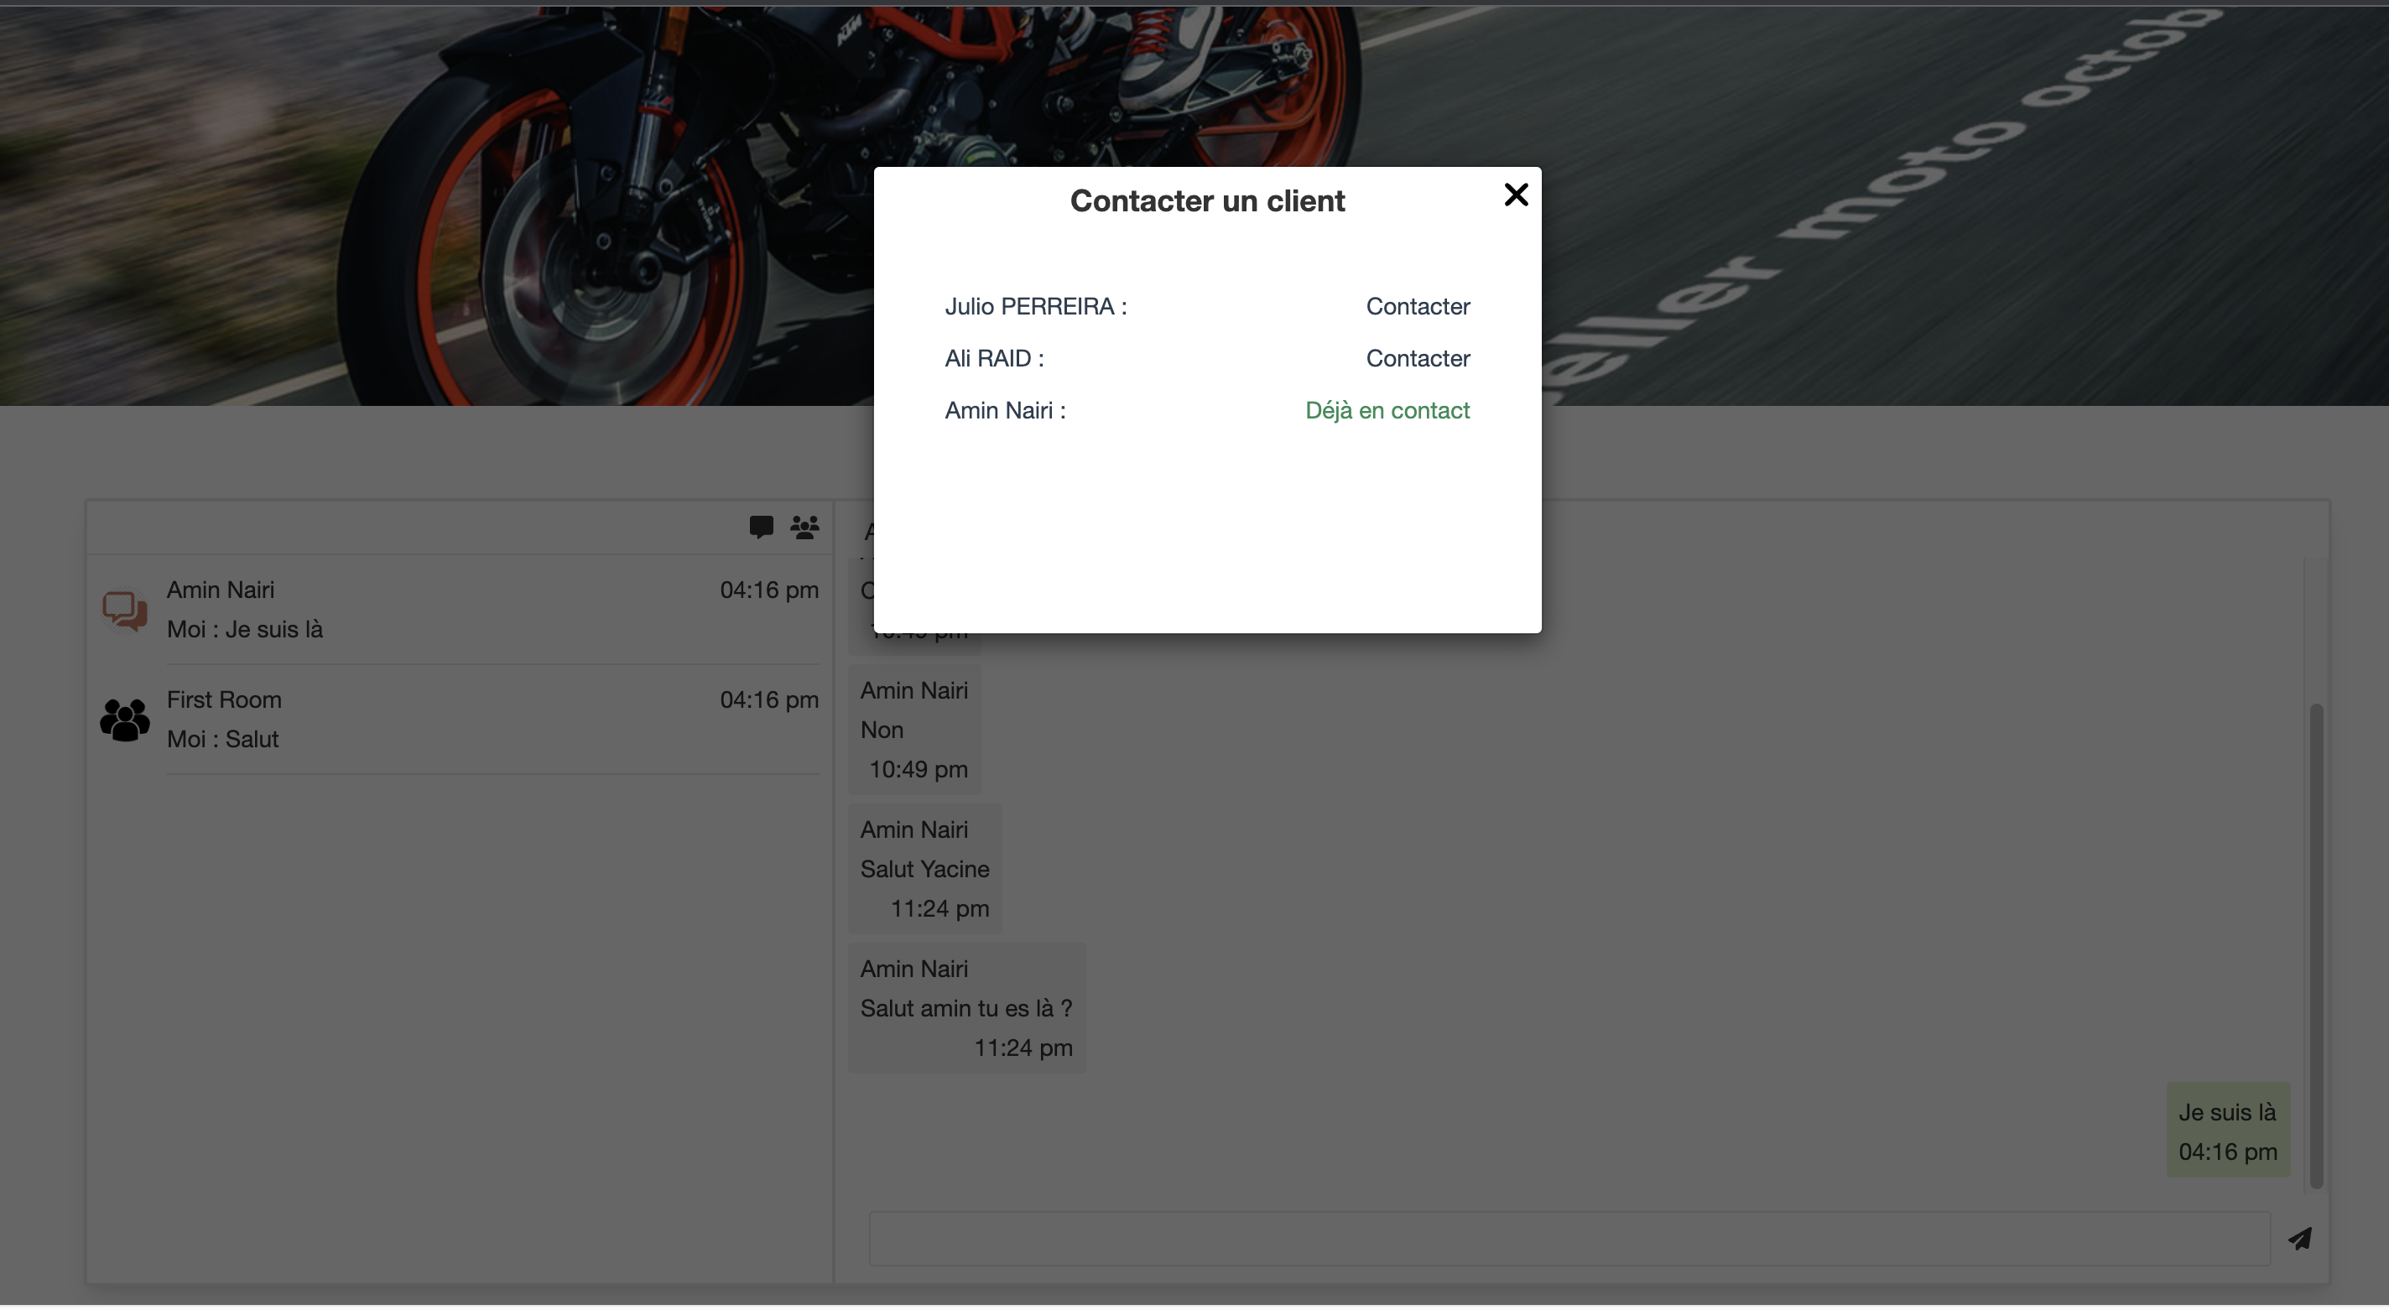Select the 'Moi : Salut' preview
This screenshot has width=2389, height=1310.
pyautogui.click(x=222, y=739)
